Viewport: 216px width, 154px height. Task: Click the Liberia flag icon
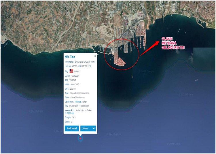point(71,71)
